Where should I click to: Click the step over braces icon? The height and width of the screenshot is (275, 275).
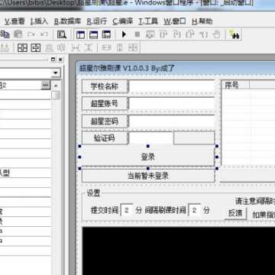pyautogui.click(x=163, y=34)
